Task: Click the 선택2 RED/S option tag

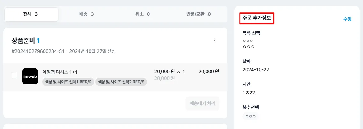Action: [121, 82]
